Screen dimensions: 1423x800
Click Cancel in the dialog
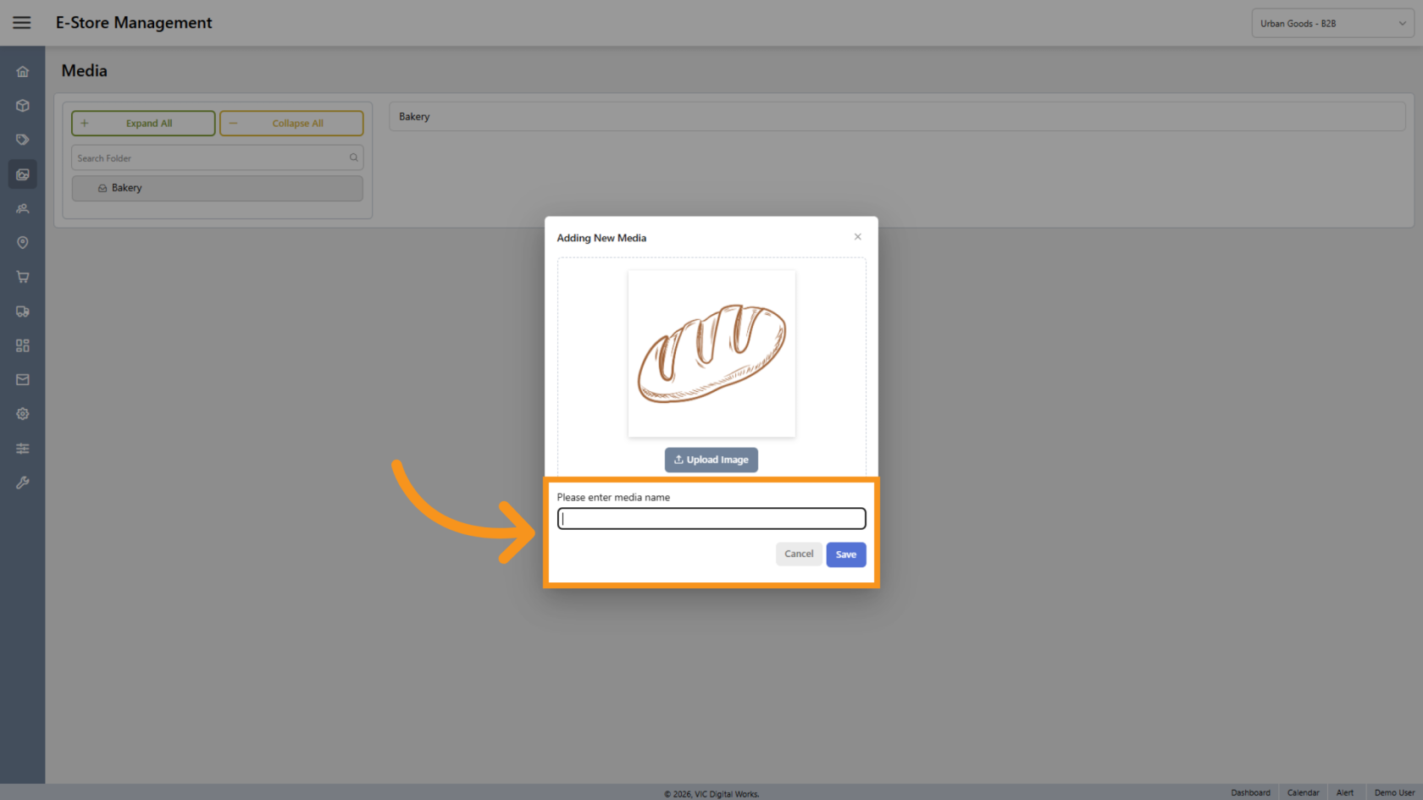[x=799, y=554]
